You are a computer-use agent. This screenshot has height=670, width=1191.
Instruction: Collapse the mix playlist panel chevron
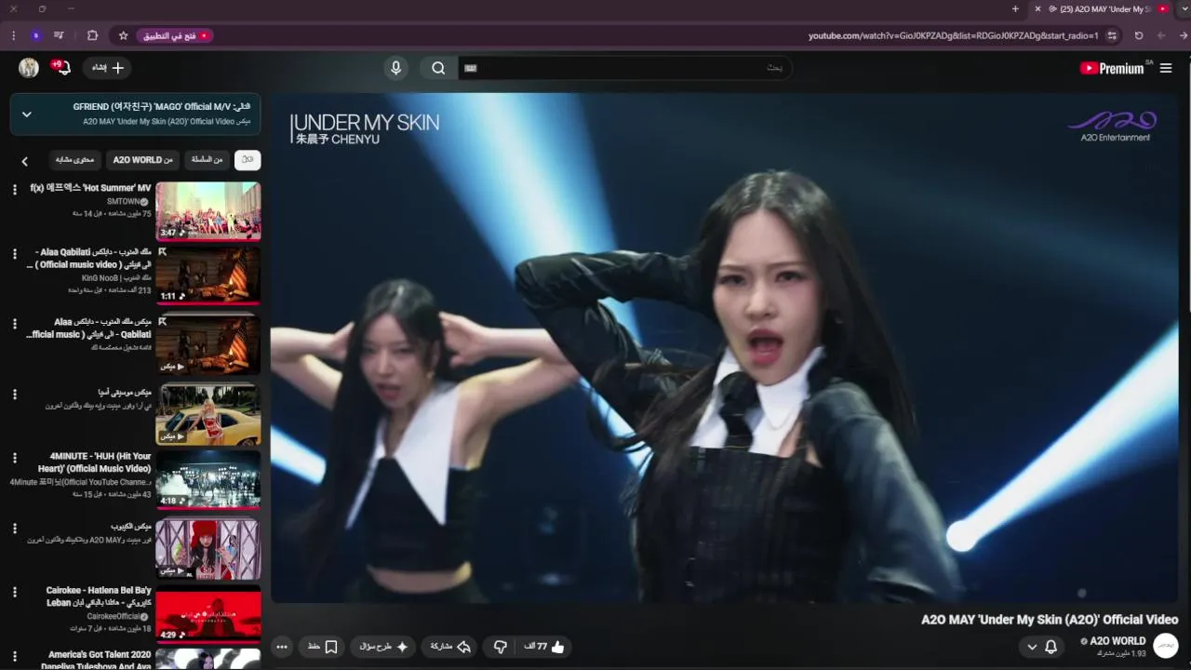tap(27, 114)
